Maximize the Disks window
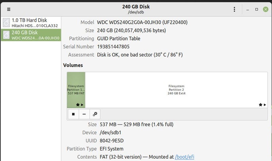The image size is (272, 161). pos(257,10)
